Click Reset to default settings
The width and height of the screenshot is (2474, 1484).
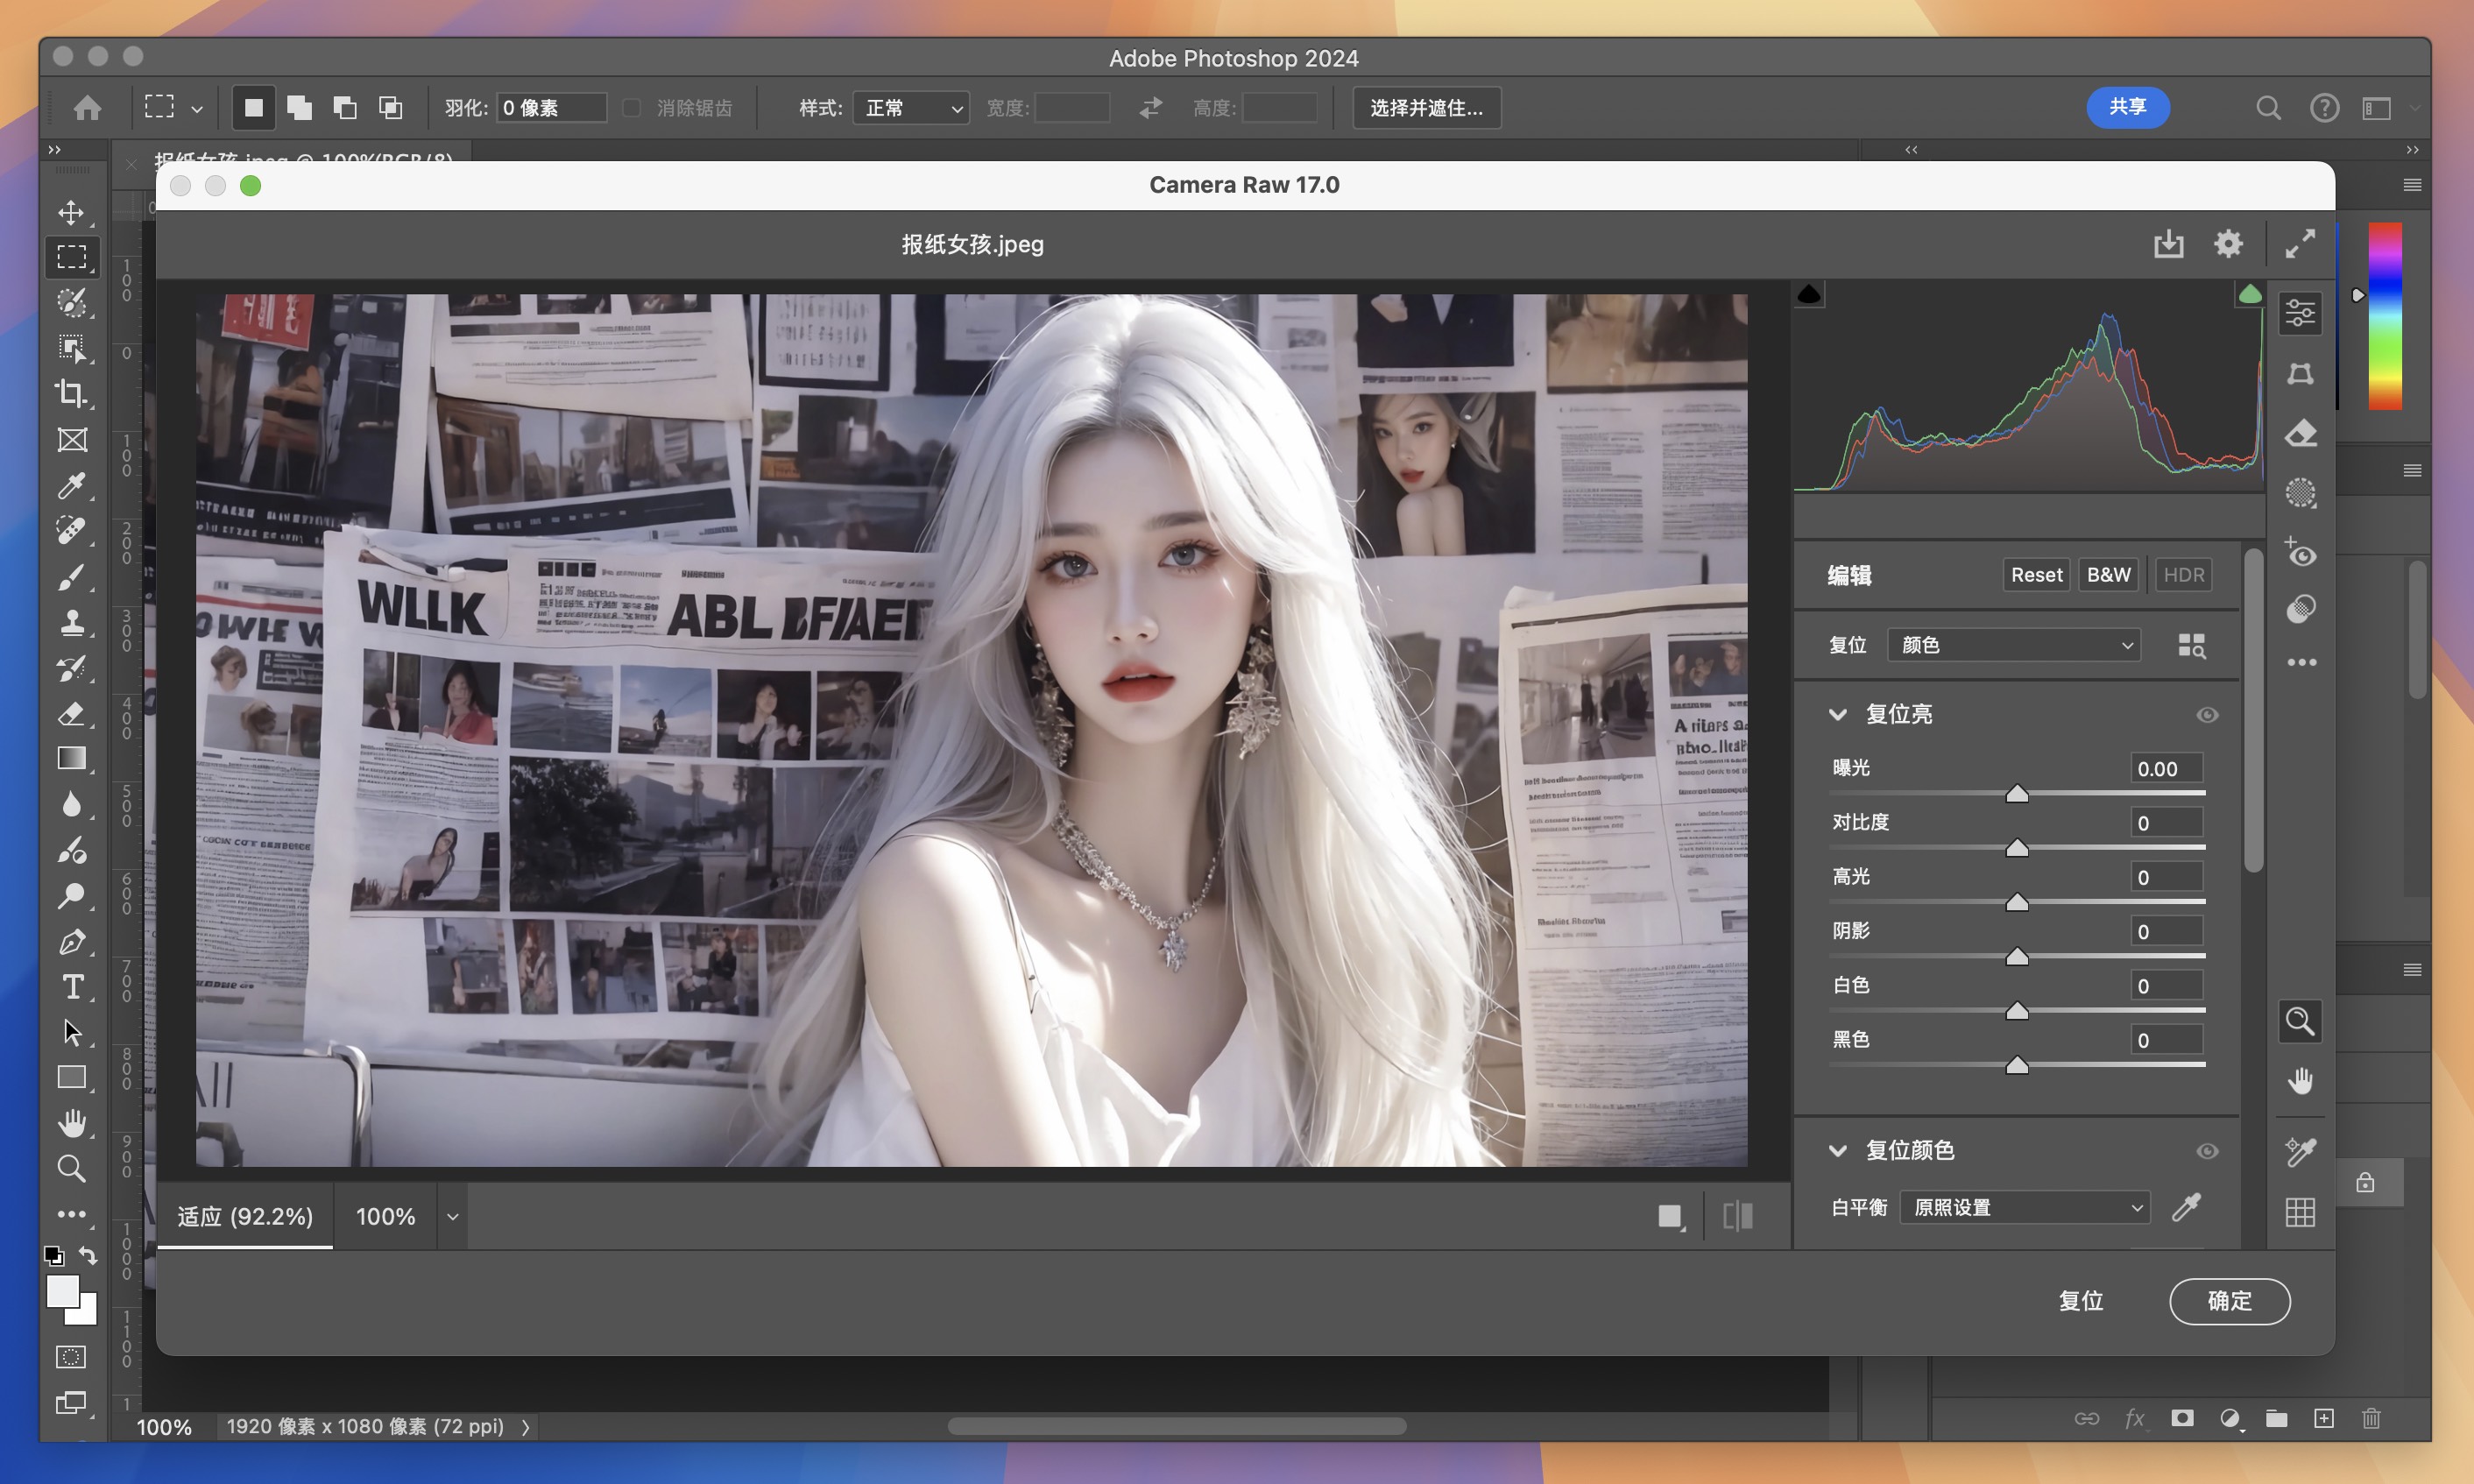pos(2036,574)
